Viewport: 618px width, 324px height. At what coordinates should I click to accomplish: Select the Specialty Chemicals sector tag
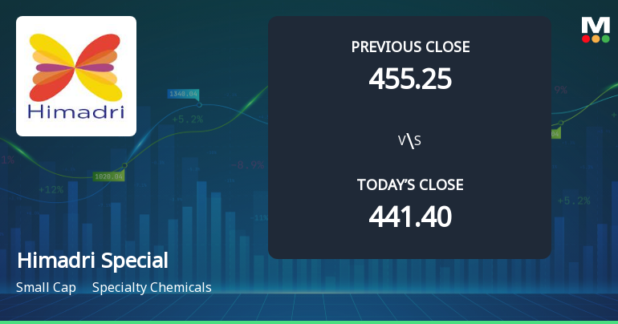pos(152,287)
